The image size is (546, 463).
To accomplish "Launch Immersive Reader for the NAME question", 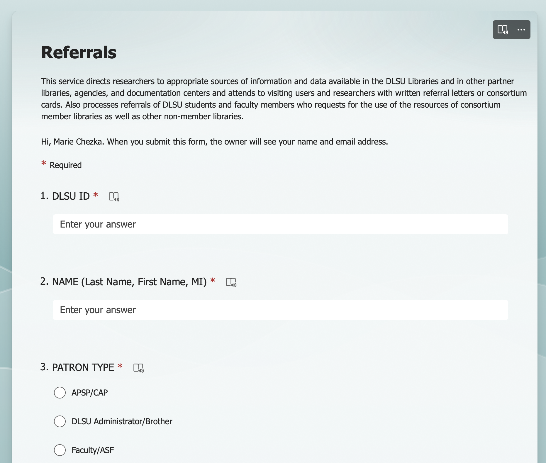I will point(231,282).
